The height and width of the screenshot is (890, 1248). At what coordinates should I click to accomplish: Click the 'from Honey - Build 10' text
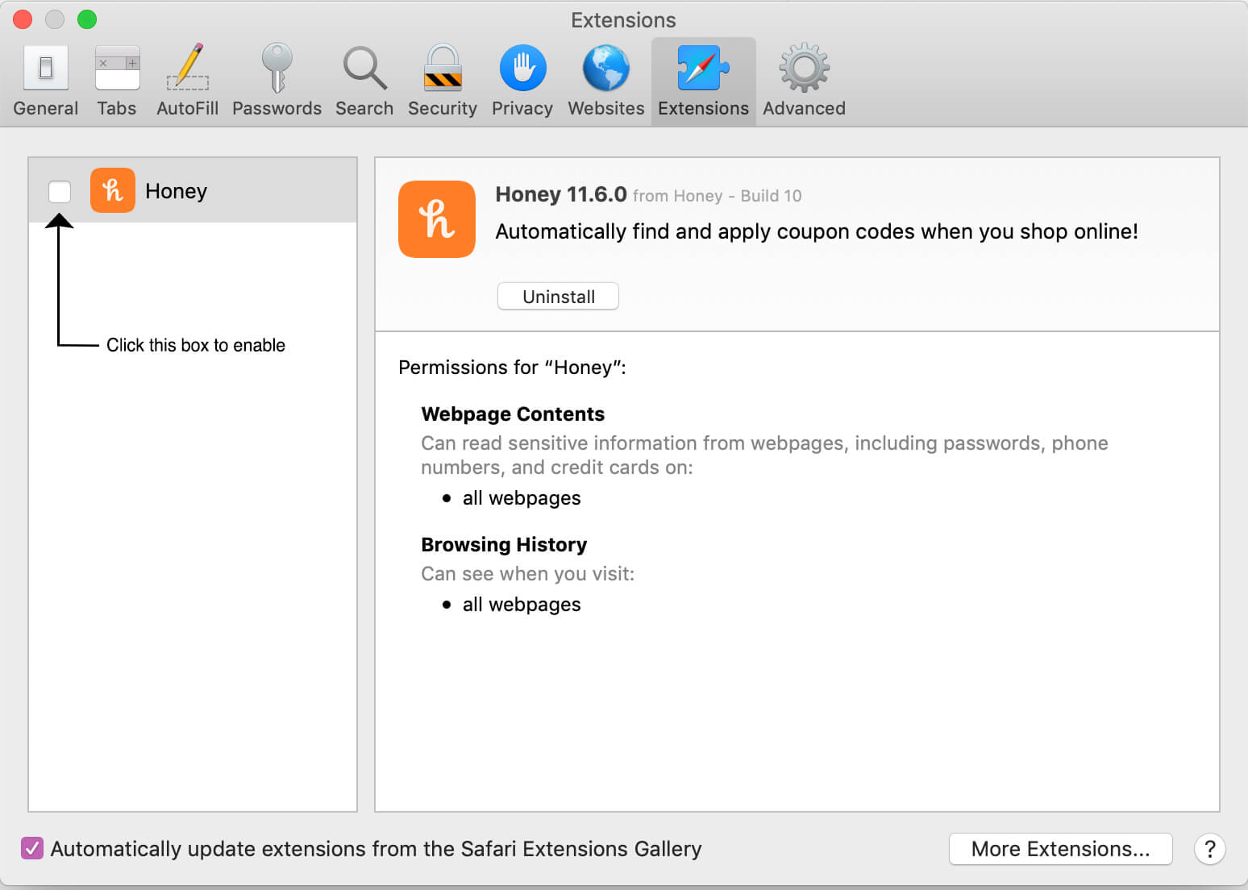coord(718,196)
